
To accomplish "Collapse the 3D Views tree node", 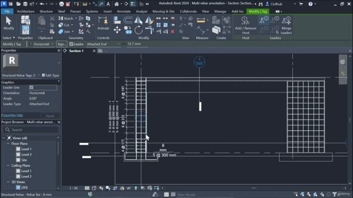I will 8,182.
